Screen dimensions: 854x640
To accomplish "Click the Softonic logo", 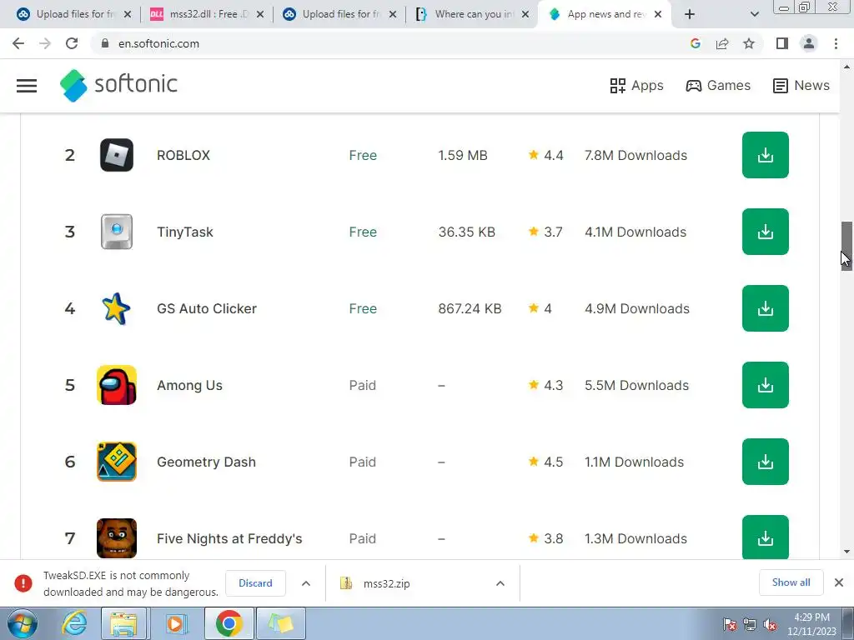I will [118, 85].
